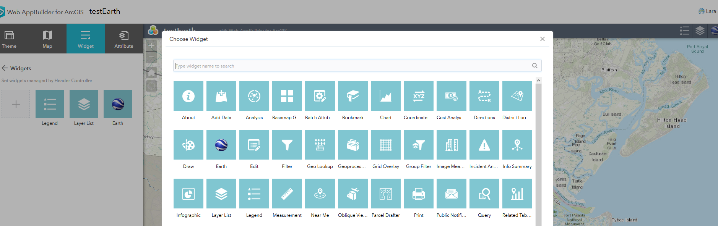Select the Bookmark widget
Image resolution: width=718 pixels, height=226 pixels.
click(353, 96)
